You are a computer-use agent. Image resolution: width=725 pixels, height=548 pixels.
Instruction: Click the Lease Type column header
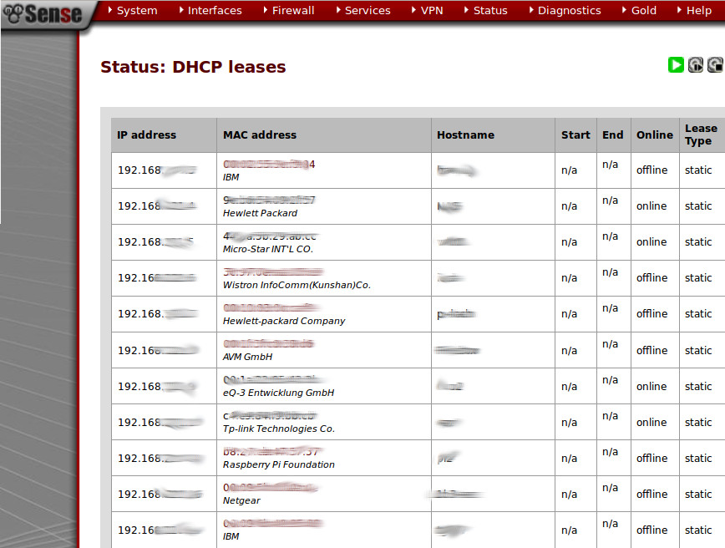(x=700, y=134)
